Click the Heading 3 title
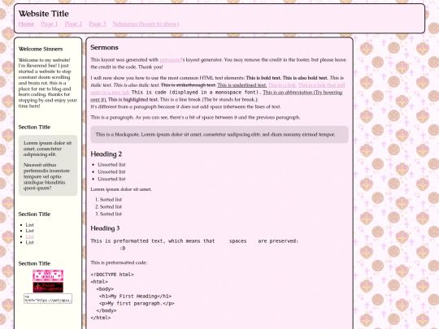Screen dimensions: 439x329 coord(105,228)
